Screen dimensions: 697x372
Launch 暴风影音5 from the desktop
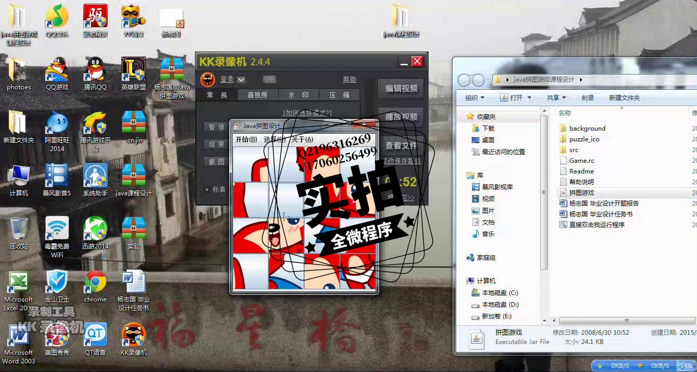coord(57,180)
